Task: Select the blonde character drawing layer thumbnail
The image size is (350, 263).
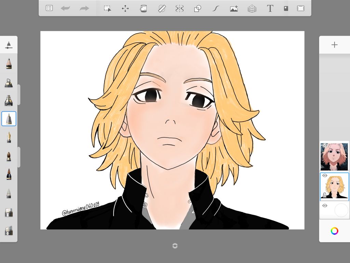Action: [x=334, y=187]
